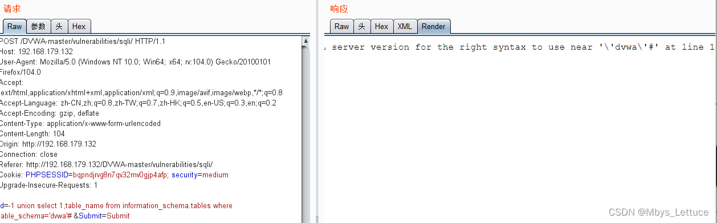The image size is (717, 223).
Task: Click the POST request line text
Action: (83, 41)
